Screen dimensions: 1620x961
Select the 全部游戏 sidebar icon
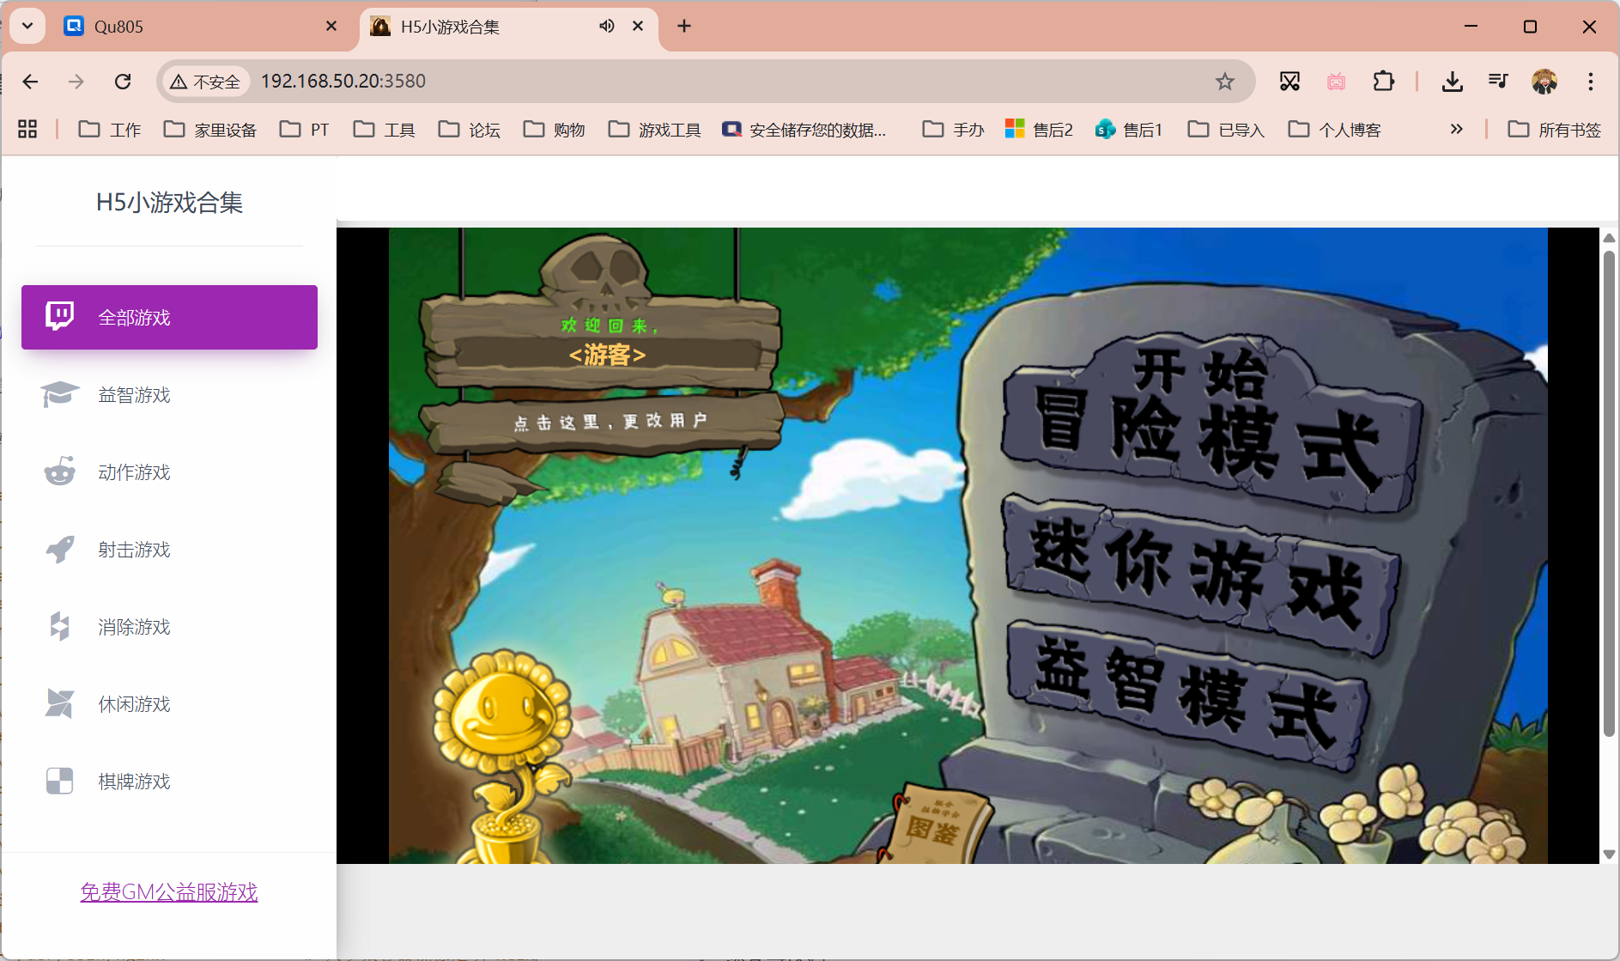[59, 317]
